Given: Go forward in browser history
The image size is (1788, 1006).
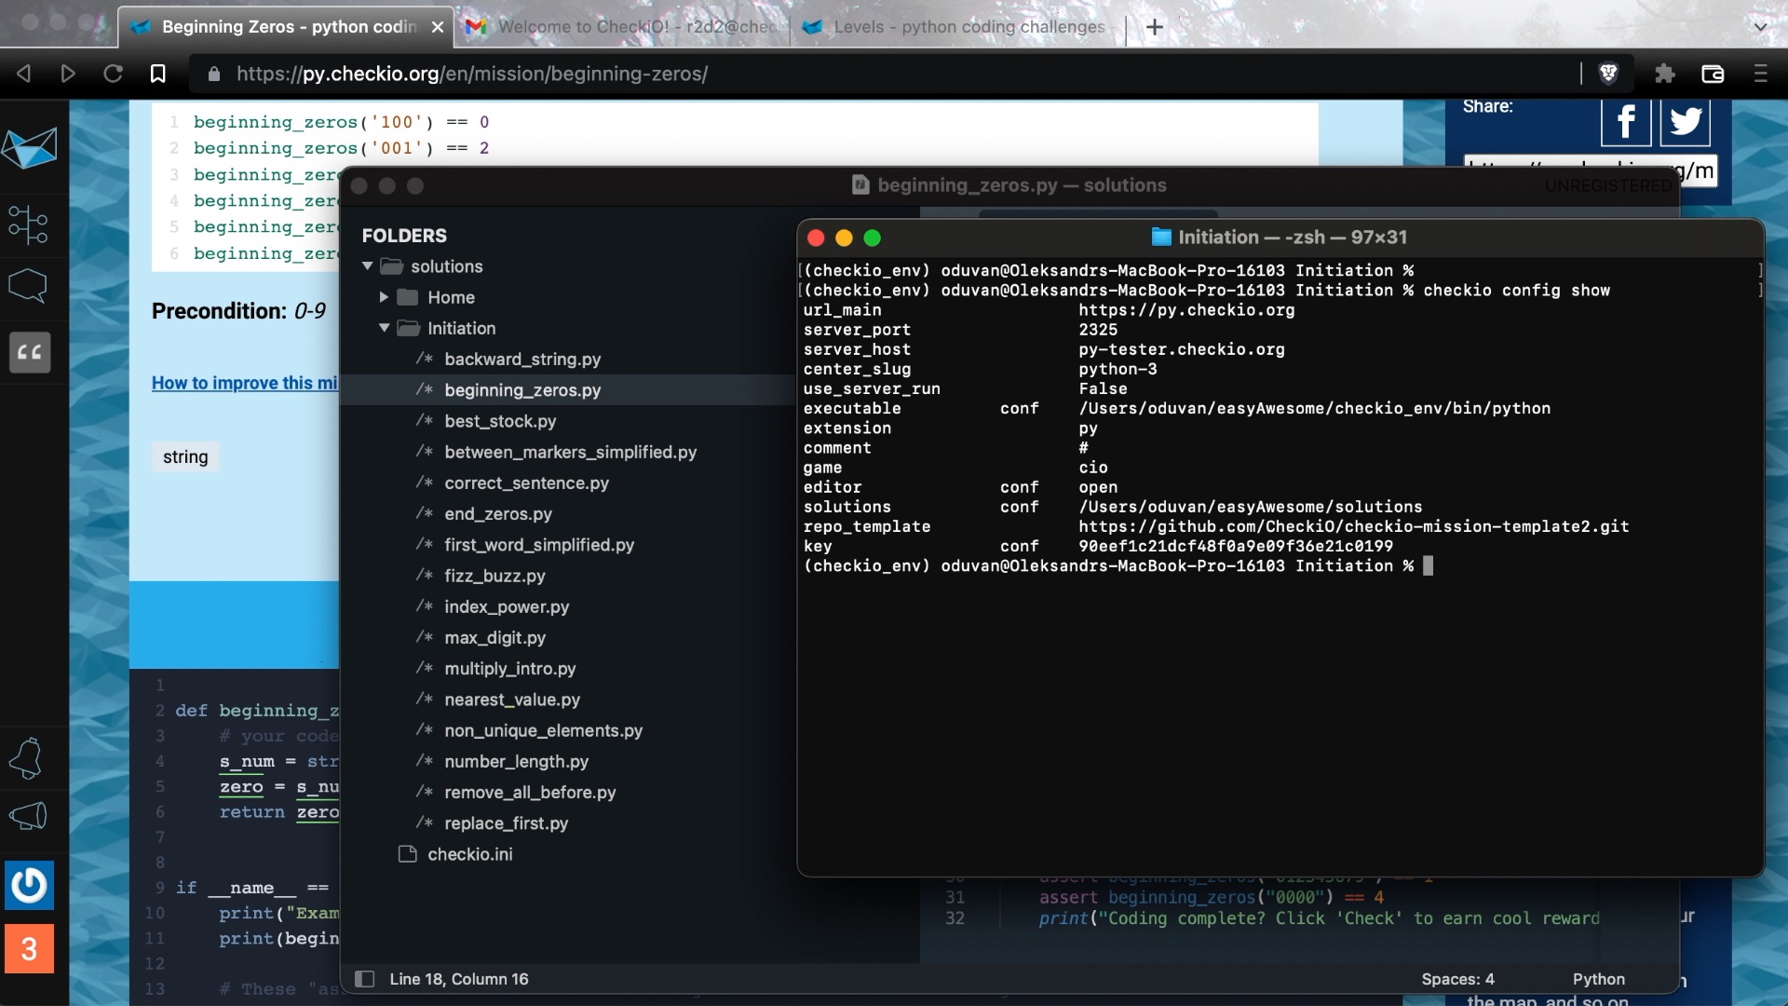Looking at the screenshot, I should [67, 74].
